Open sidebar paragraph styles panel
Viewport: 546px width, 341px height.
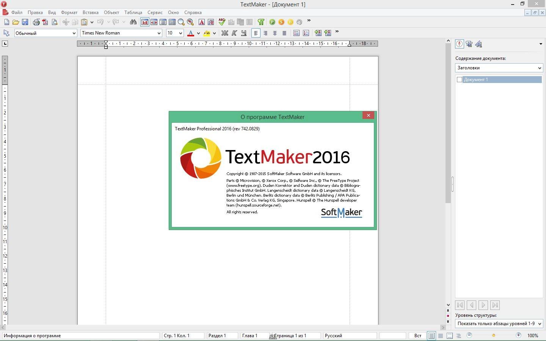(x=469, y=44)
